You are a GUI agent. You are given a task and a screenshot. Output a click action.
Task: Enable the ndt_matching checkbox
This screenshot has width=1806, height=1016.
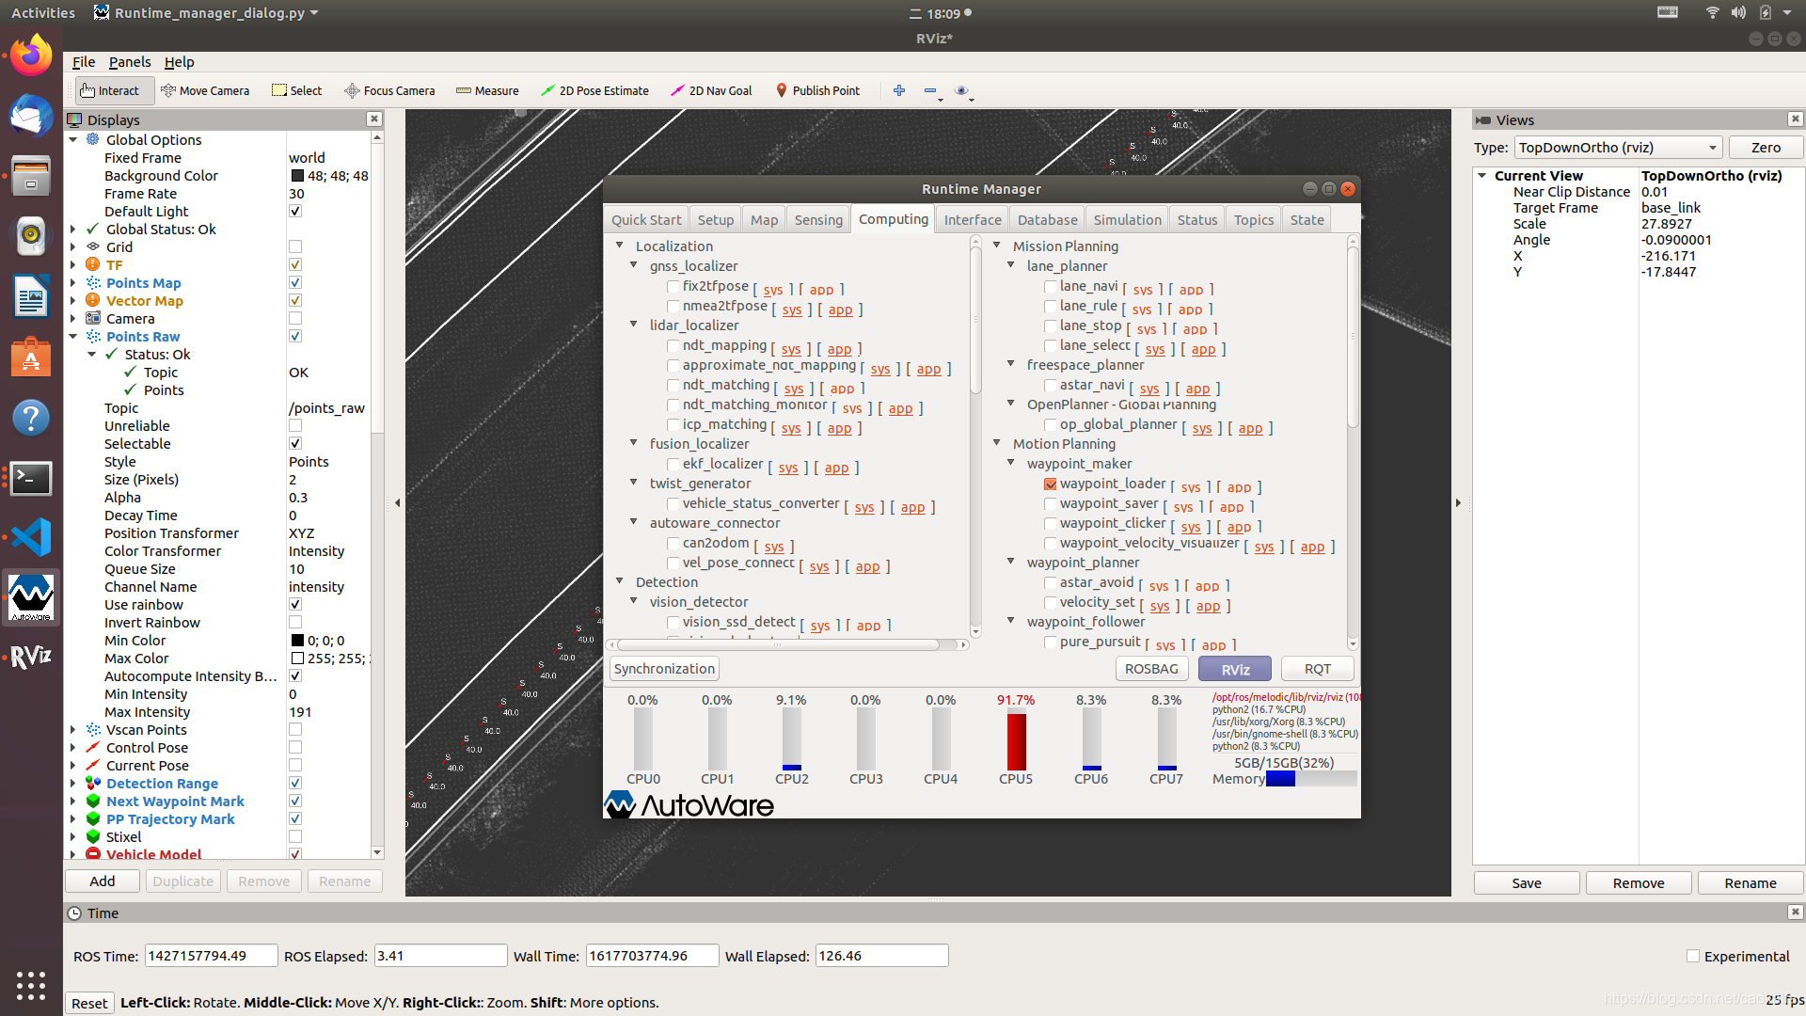pyautogui.click(x=673, y=386)
